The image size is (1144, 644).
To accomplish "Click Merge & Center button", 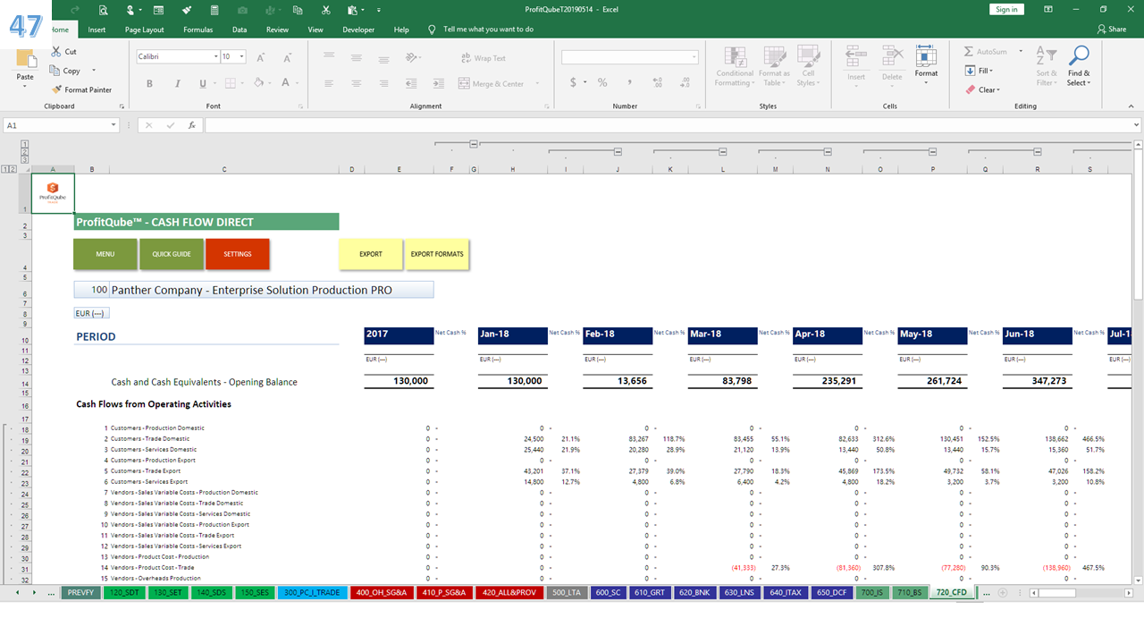I will pos(491,83).
